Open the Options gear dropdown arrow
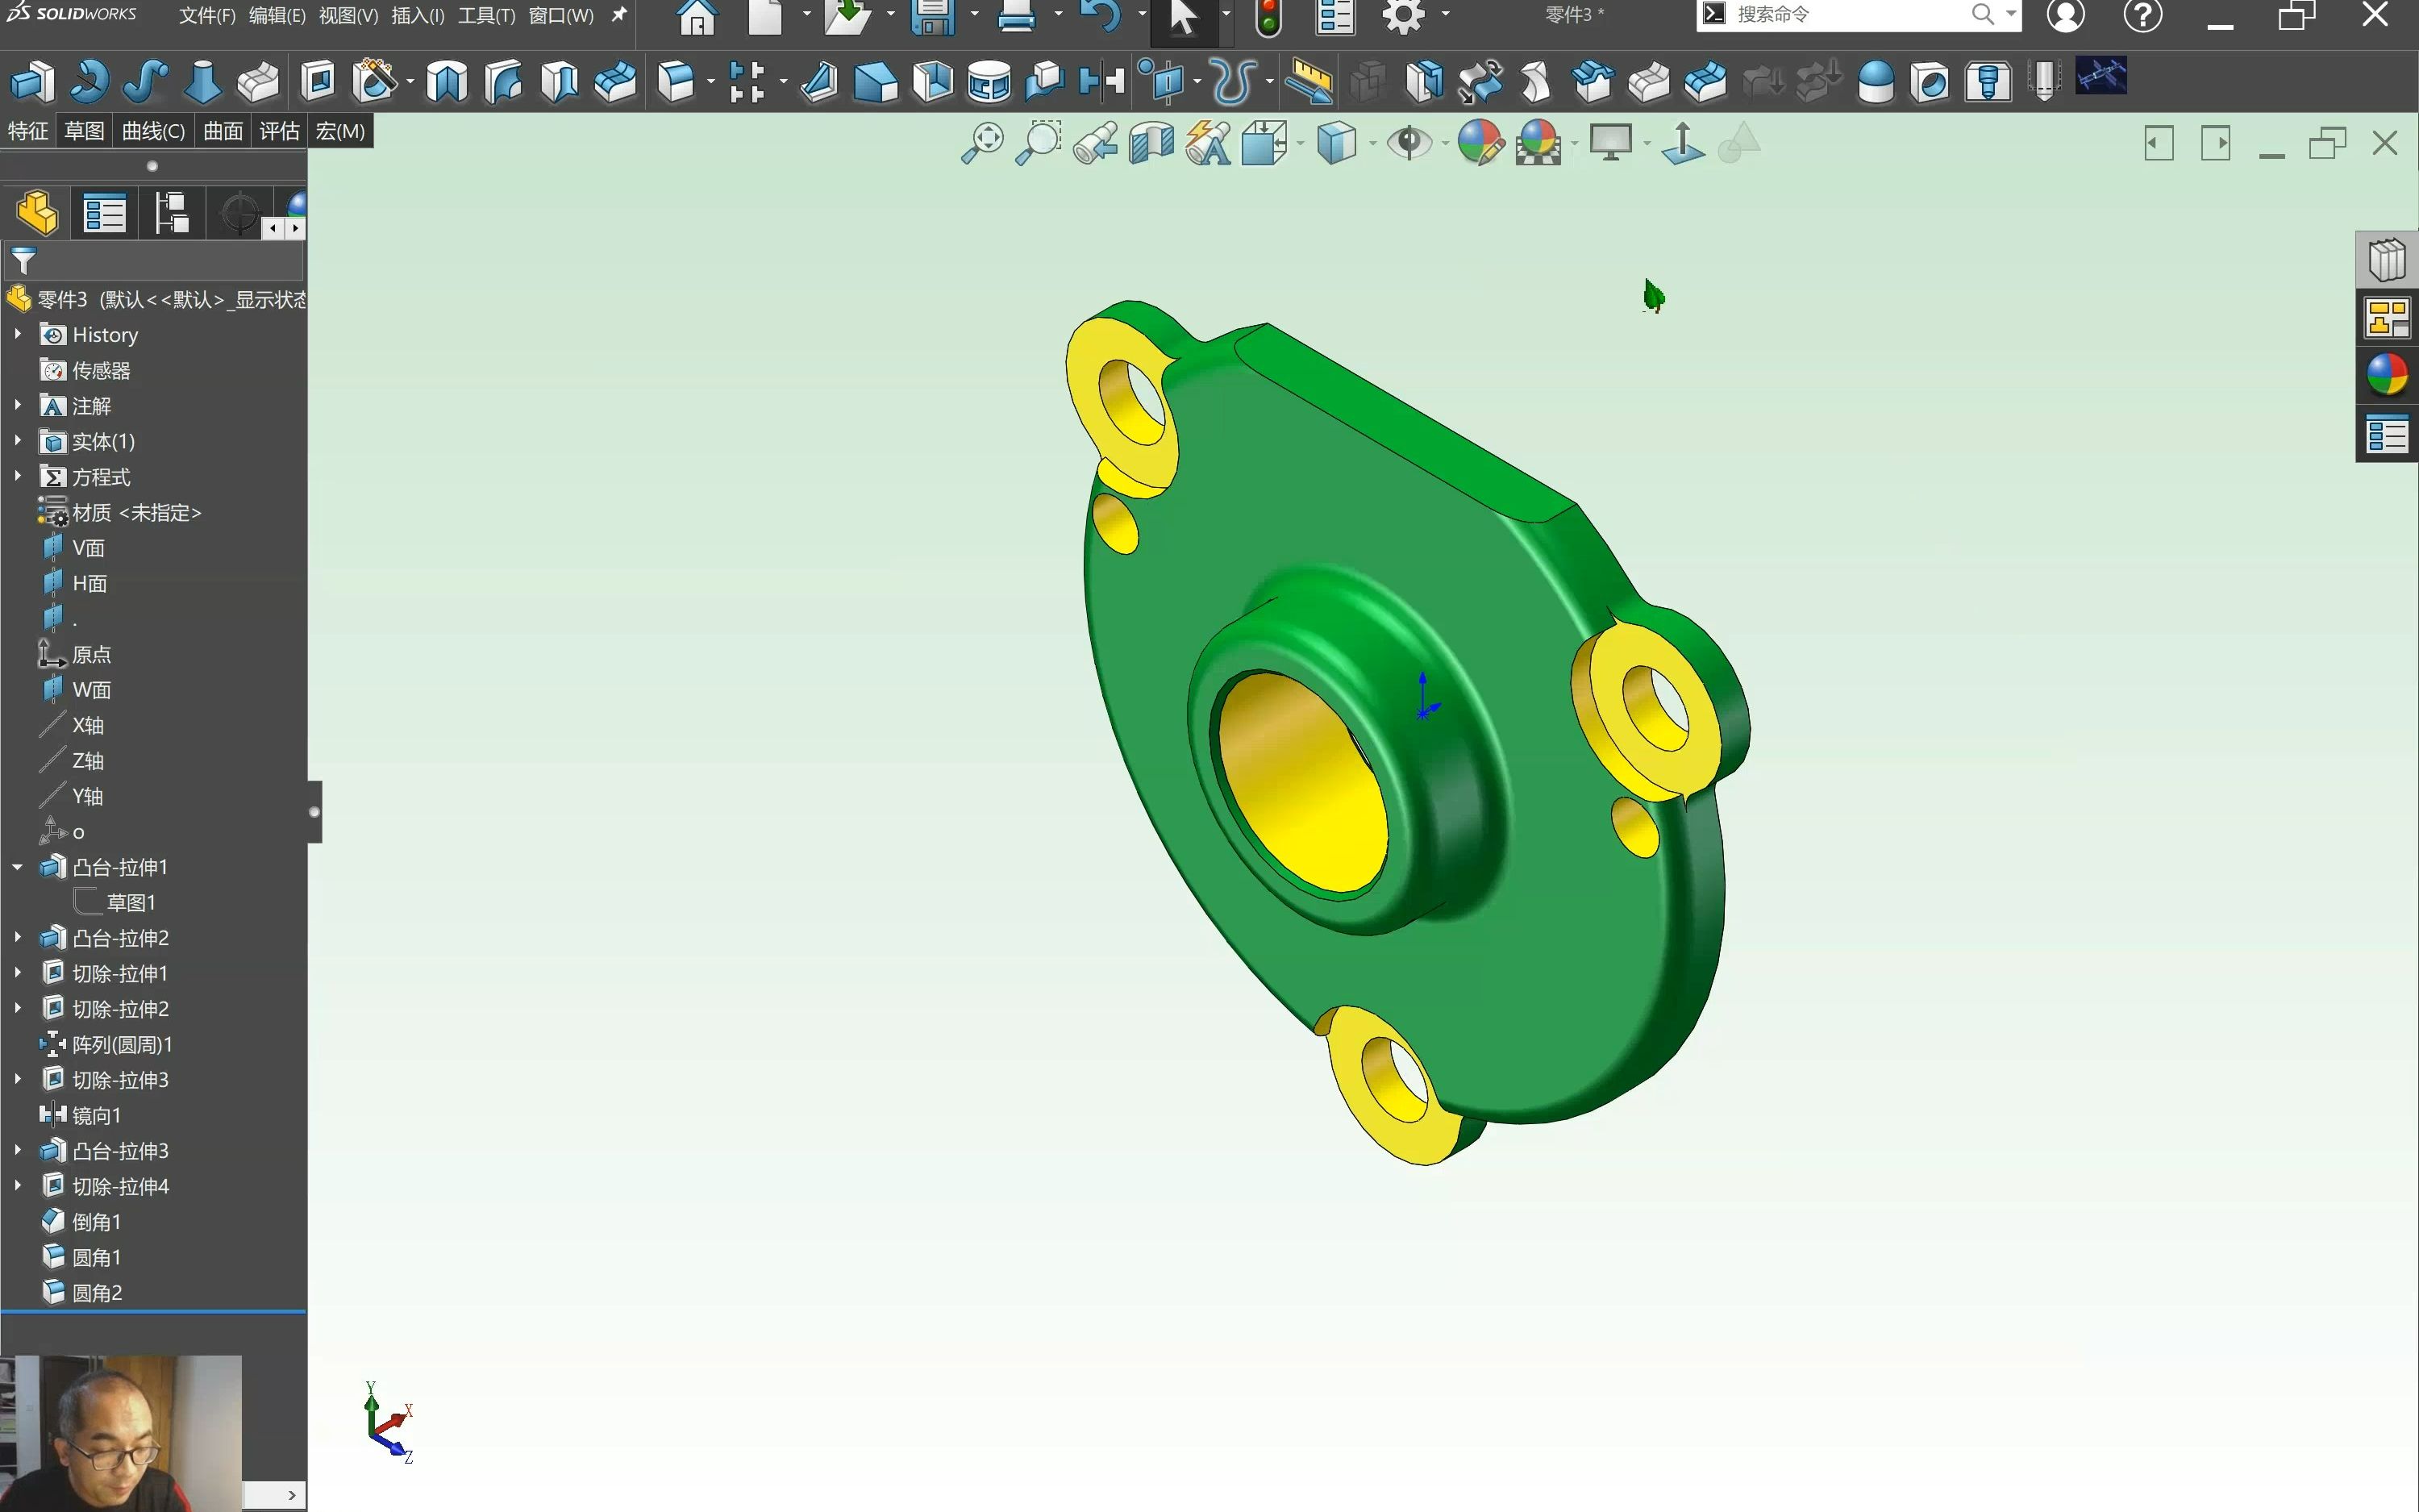The image size is (2419, 1512). 1446,15
